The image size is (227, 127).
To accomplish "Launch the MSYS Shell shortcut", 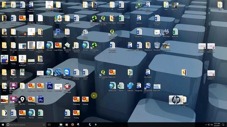I will (166, 32).
